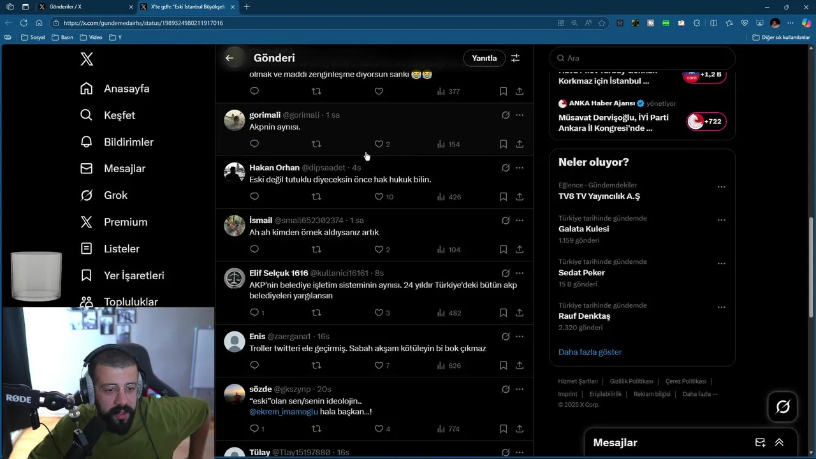Open Gizlilik Politikası footer link
This screenshot has width=816, height=459.
631,381
